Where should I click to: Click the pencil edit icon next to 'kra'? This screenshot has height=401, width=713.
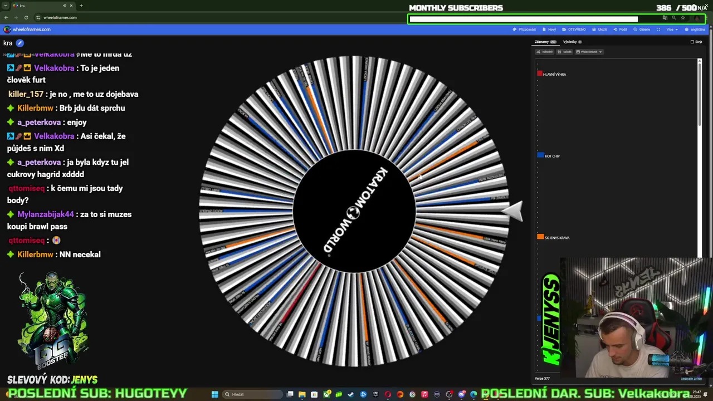20,43
